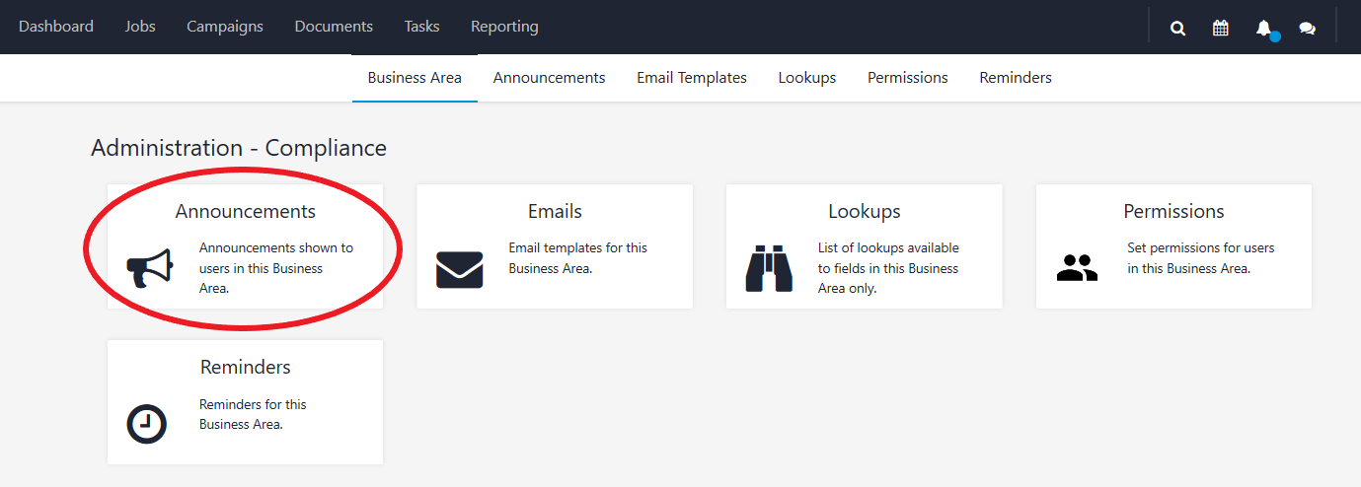
Task: Click the megaphone icon on Announcements card
Action: 150,268
